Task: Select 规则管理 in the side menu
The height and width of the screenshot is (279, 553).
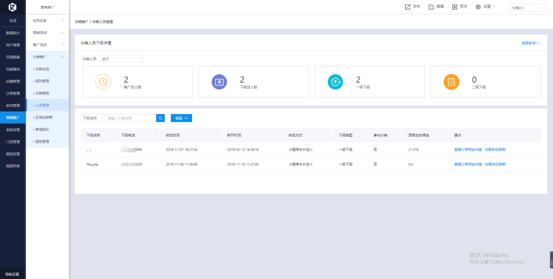Action: point(42,81)
